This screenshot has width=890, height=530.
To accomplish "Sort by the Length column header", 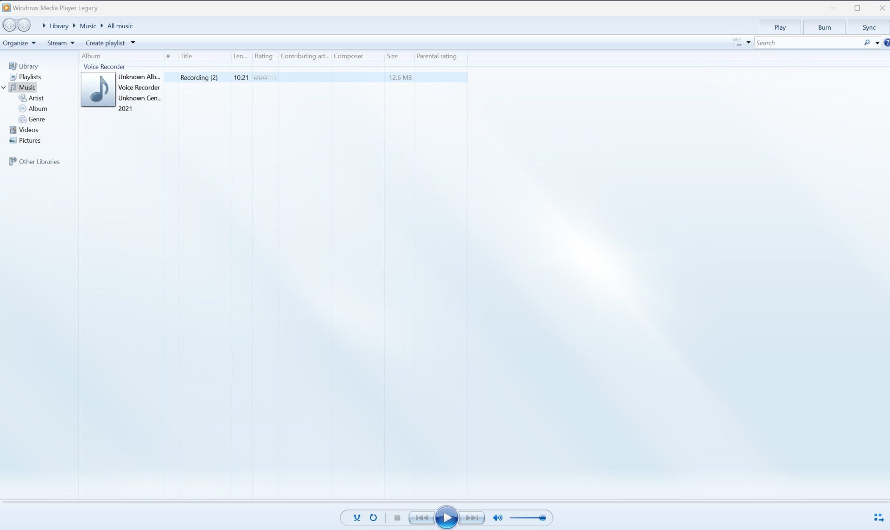I will point(242,56).
